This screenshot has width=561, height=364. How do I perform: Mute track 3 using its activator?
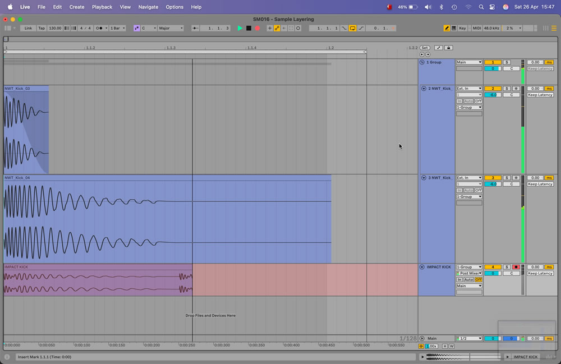493,178
